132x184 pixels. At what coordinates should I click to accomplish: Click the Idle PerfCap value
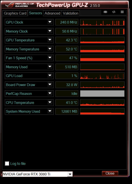pyautogui.click(x=67, y=93)
